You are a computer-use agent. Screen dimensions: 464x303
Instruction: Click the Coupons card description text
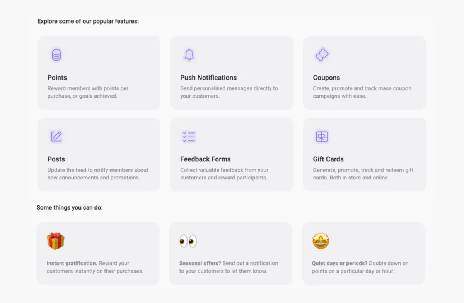click(362, 92)
